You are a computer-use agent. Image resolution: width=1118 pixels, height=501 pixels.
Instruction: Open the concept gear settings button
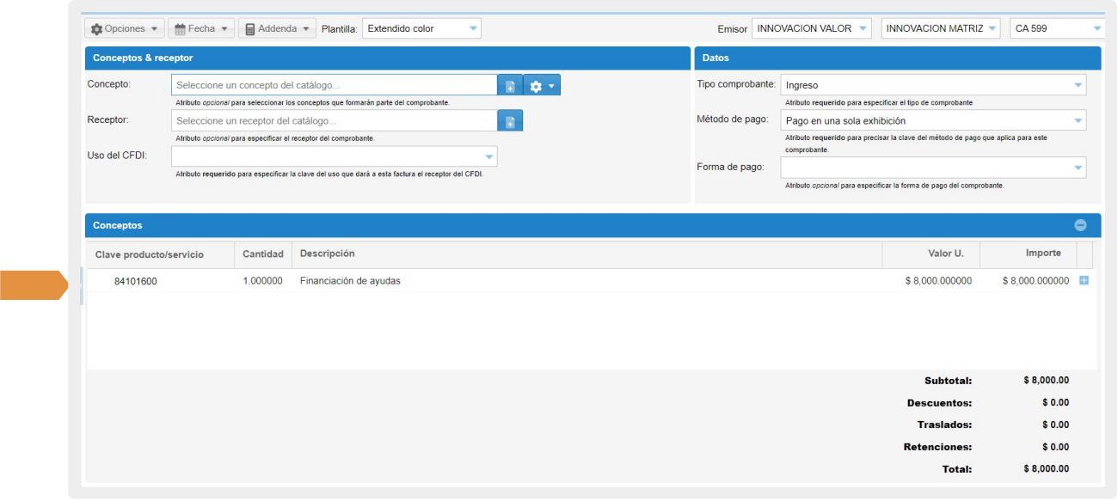(x=542, y=86)
